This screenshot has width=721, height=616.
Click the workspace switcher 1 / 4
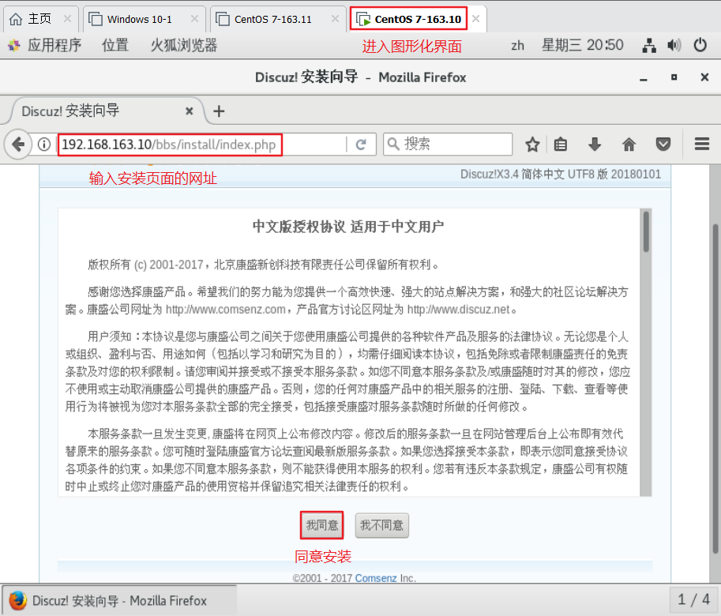pyautogui.click(x=694, y=599)
